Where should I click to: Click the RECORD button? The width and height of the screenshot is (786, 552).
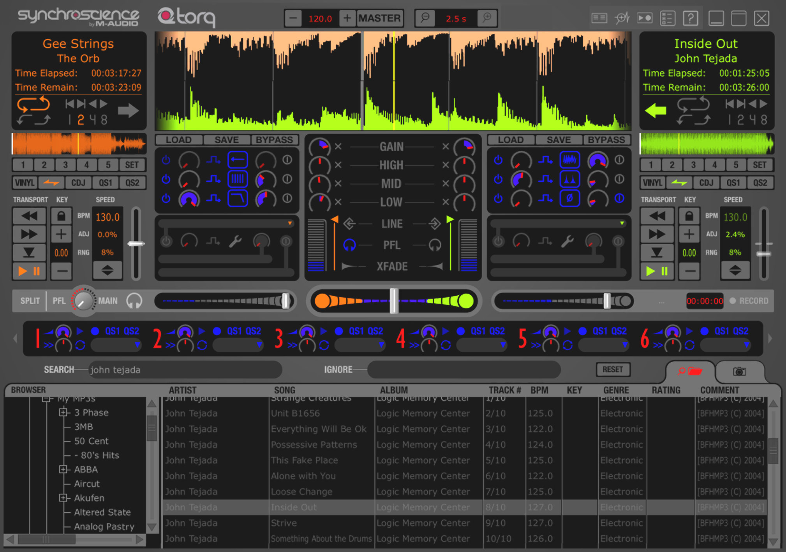(x=749, y=301)
